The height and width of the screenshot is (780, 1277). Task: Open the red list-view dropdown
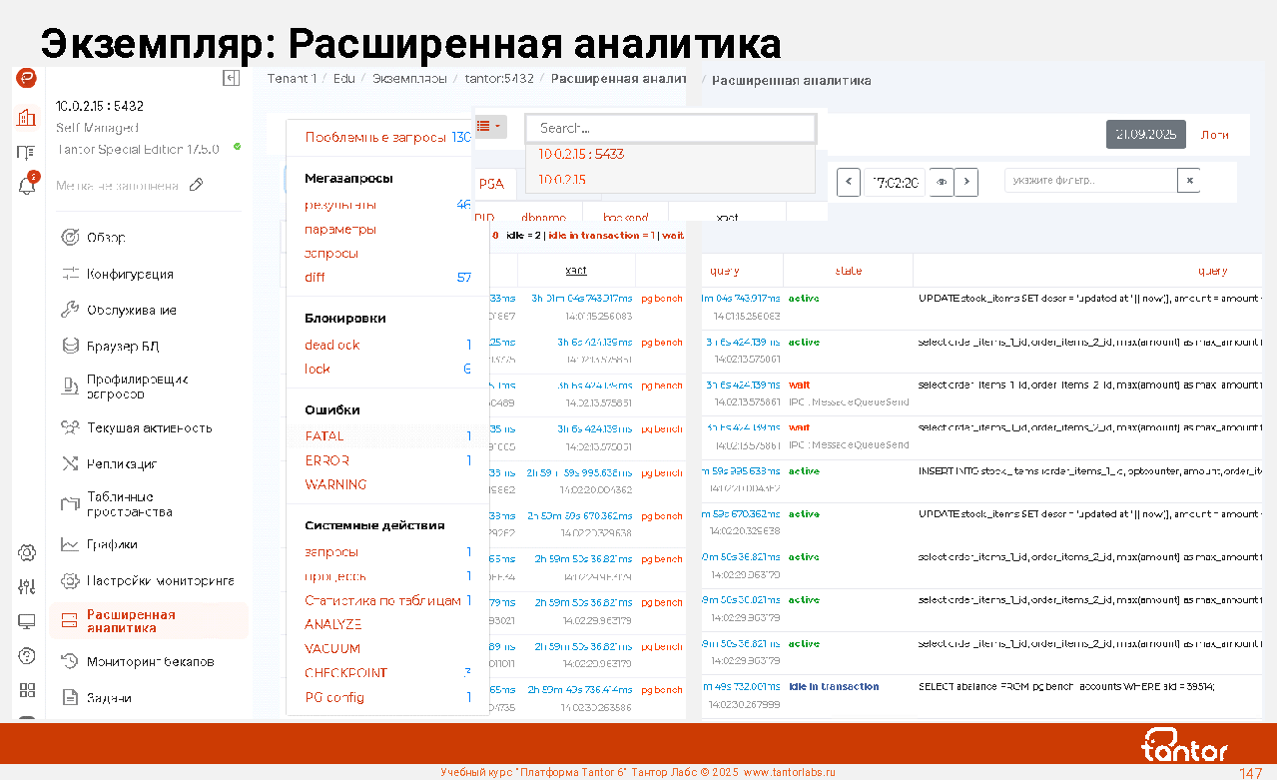(x=489, y=126)
